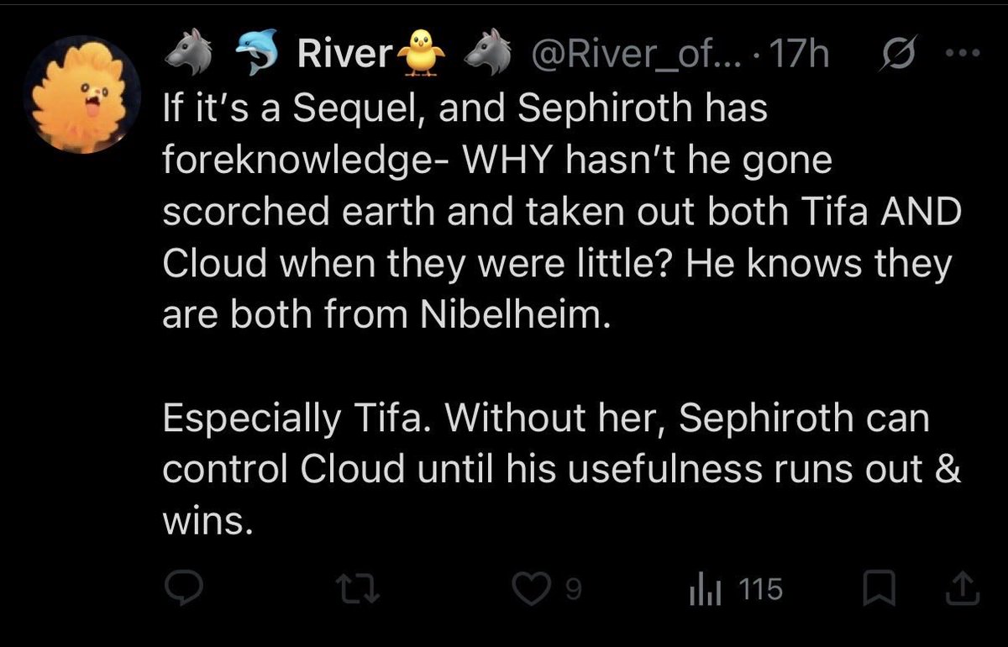Tap the like count showing 9
Screen dimensions: 1008x647
click(570, 591)
